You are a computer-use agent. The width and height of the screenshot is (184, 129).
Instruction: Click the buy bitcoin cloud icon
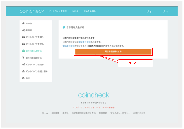tap(23, 37)
